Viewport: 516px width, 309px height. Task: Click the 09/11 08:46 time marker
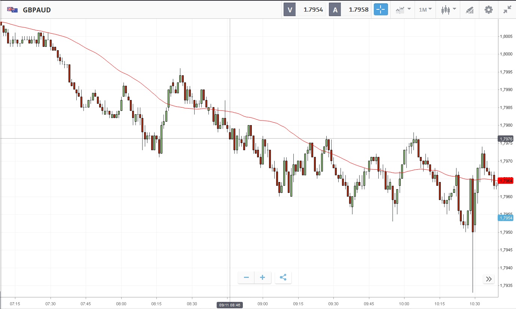(229, 305)
